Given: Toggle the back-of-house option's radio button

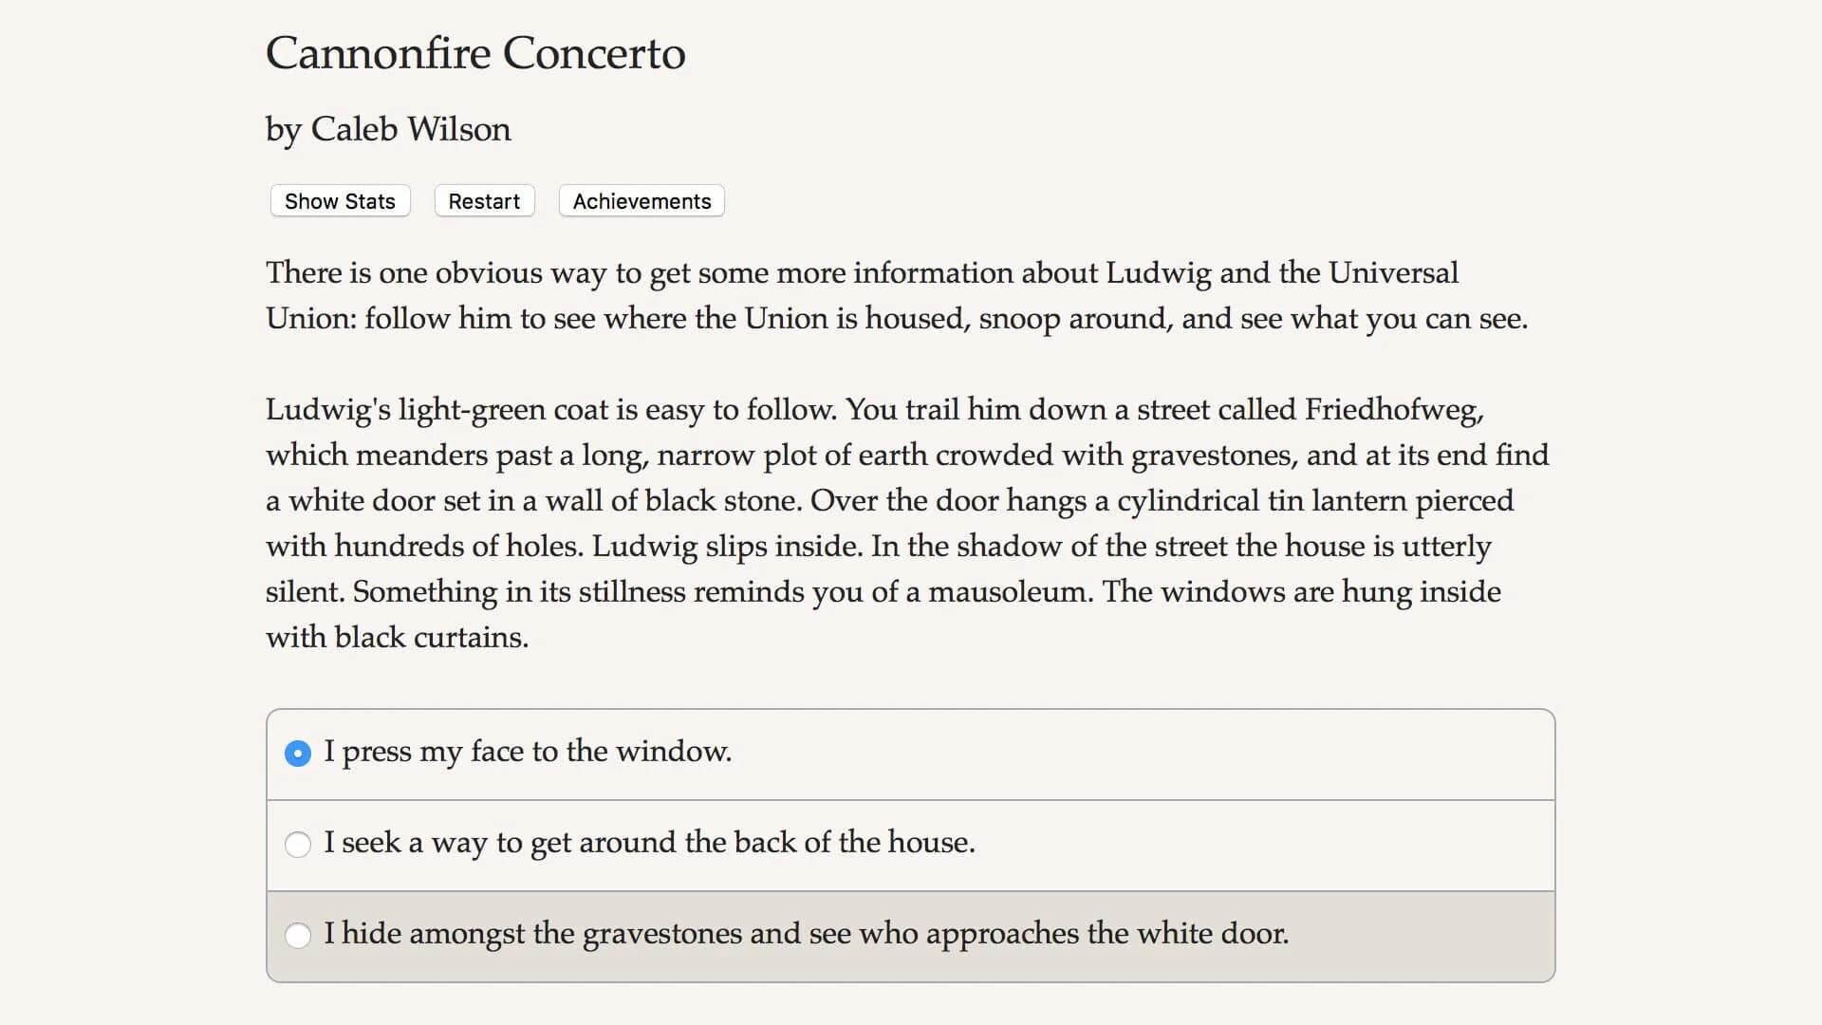Looking at the screenshot, I should pos(298,844).
